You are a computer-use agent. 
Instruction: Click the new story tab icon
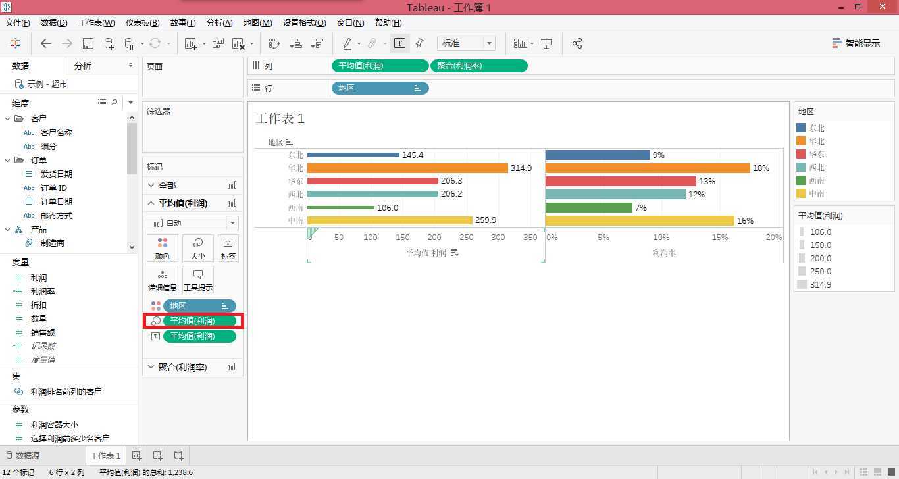(x=179, y=455)
